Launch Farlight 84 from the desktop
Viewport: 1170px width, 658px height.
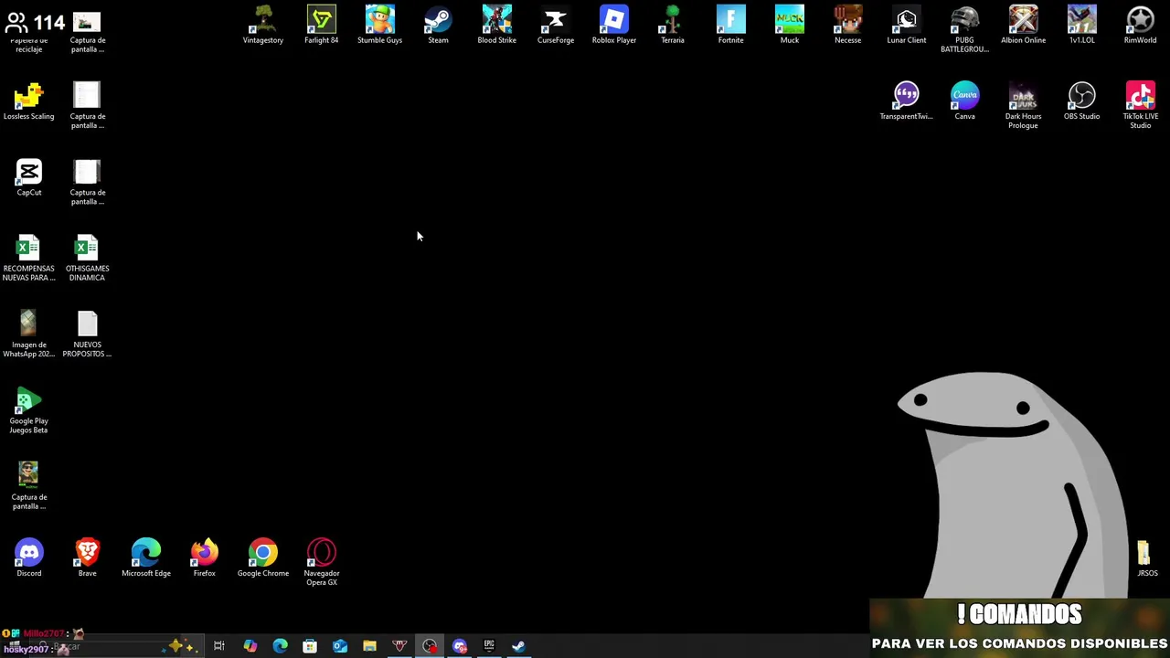pyautogui.click(x=322, y=25)
